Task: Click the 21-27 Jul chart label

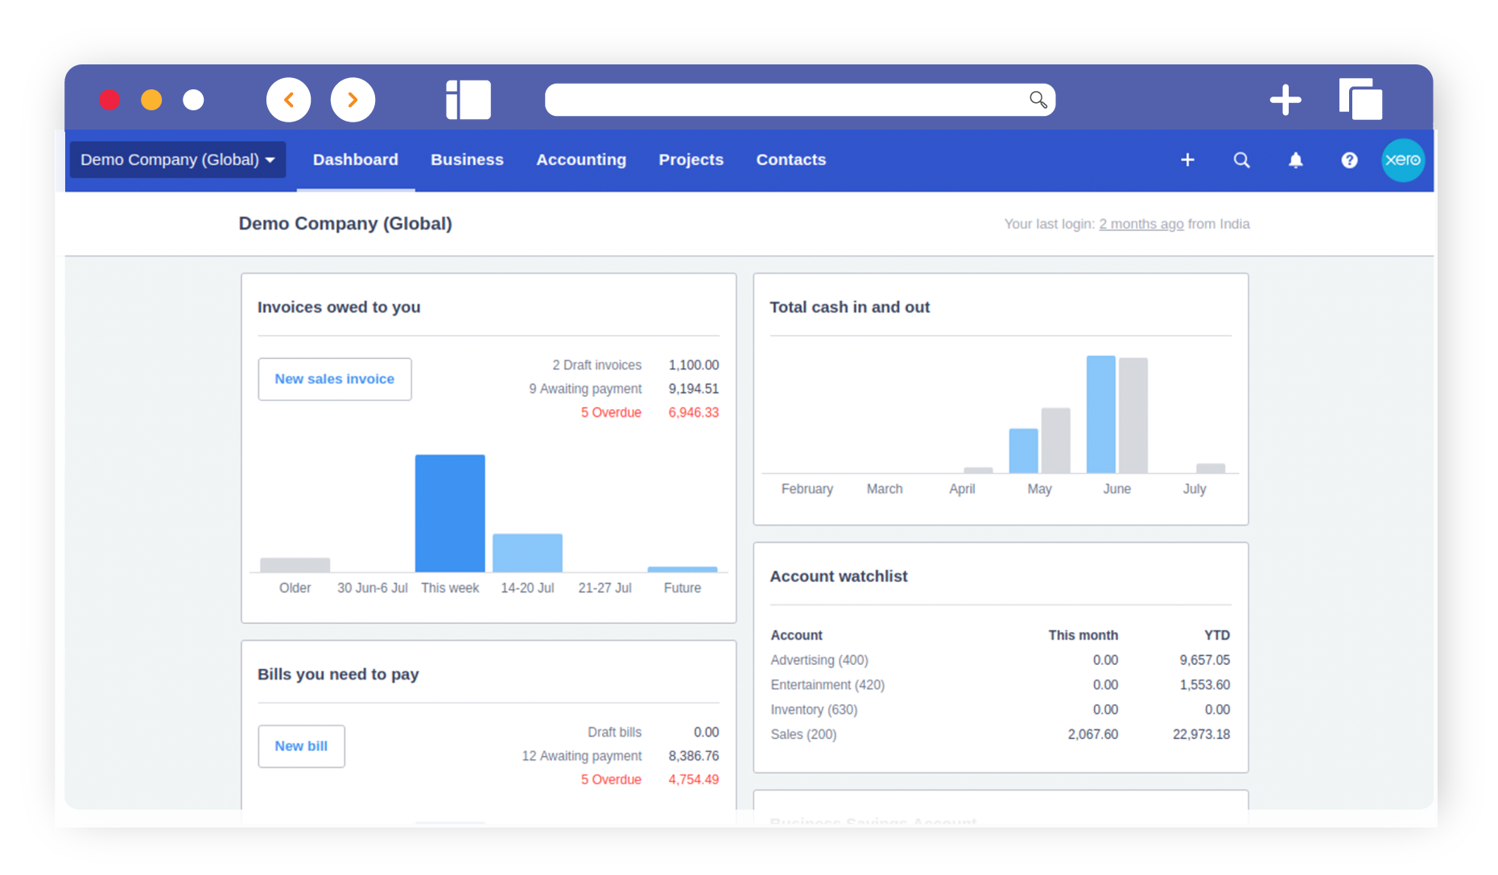Action: click(x=605, y=588)
